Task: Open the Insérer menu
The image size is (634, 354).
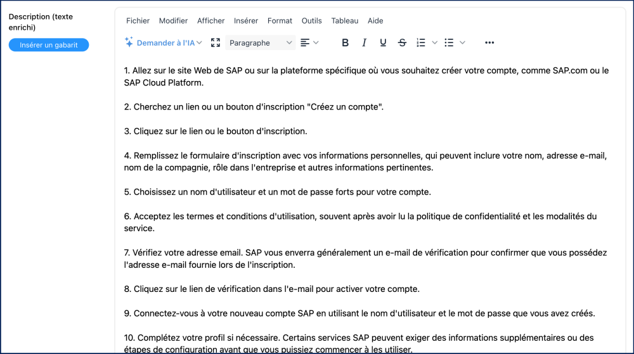Action: click(246, 21)
